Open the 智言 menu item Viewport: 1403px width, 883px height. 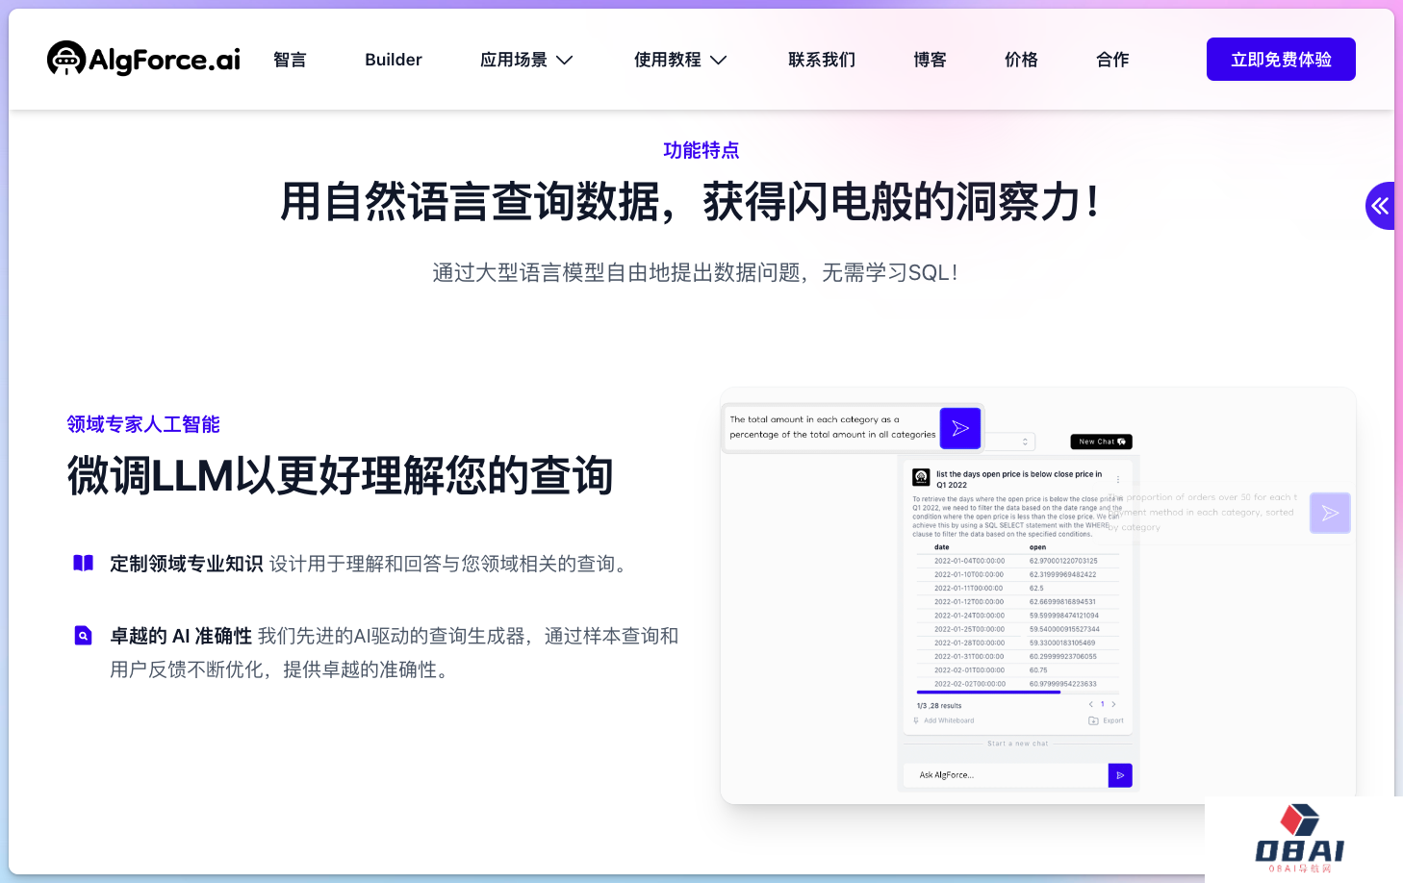coord(290,60)
